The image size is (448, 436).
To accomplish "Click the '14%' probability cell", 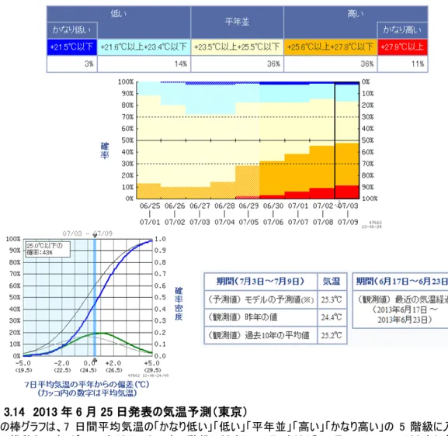I will tap(144, 64).
